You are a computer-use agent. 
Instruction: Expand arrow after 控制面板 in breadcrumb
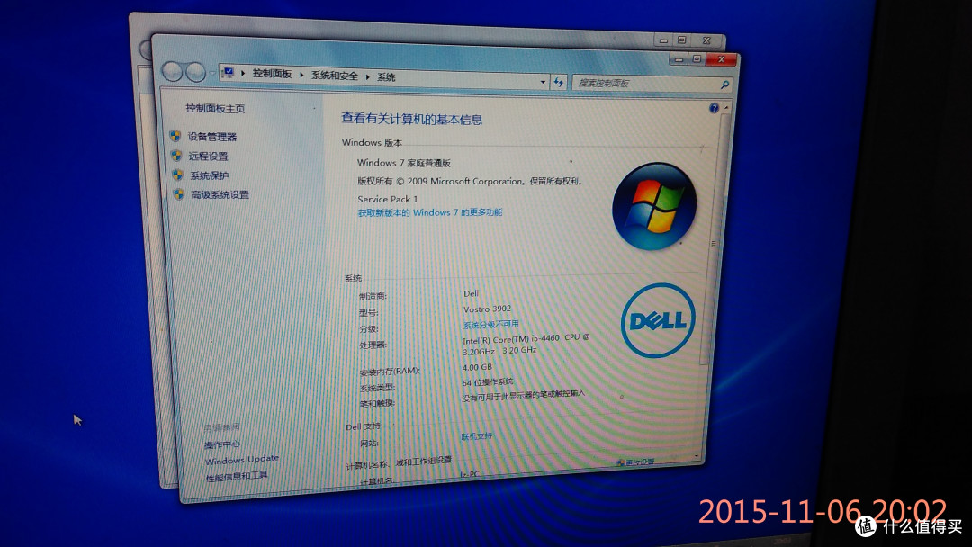301,75
